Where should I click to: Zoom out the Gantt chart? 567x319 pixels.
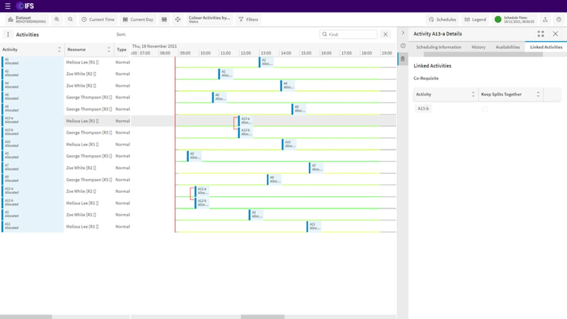tap(70, 19)
